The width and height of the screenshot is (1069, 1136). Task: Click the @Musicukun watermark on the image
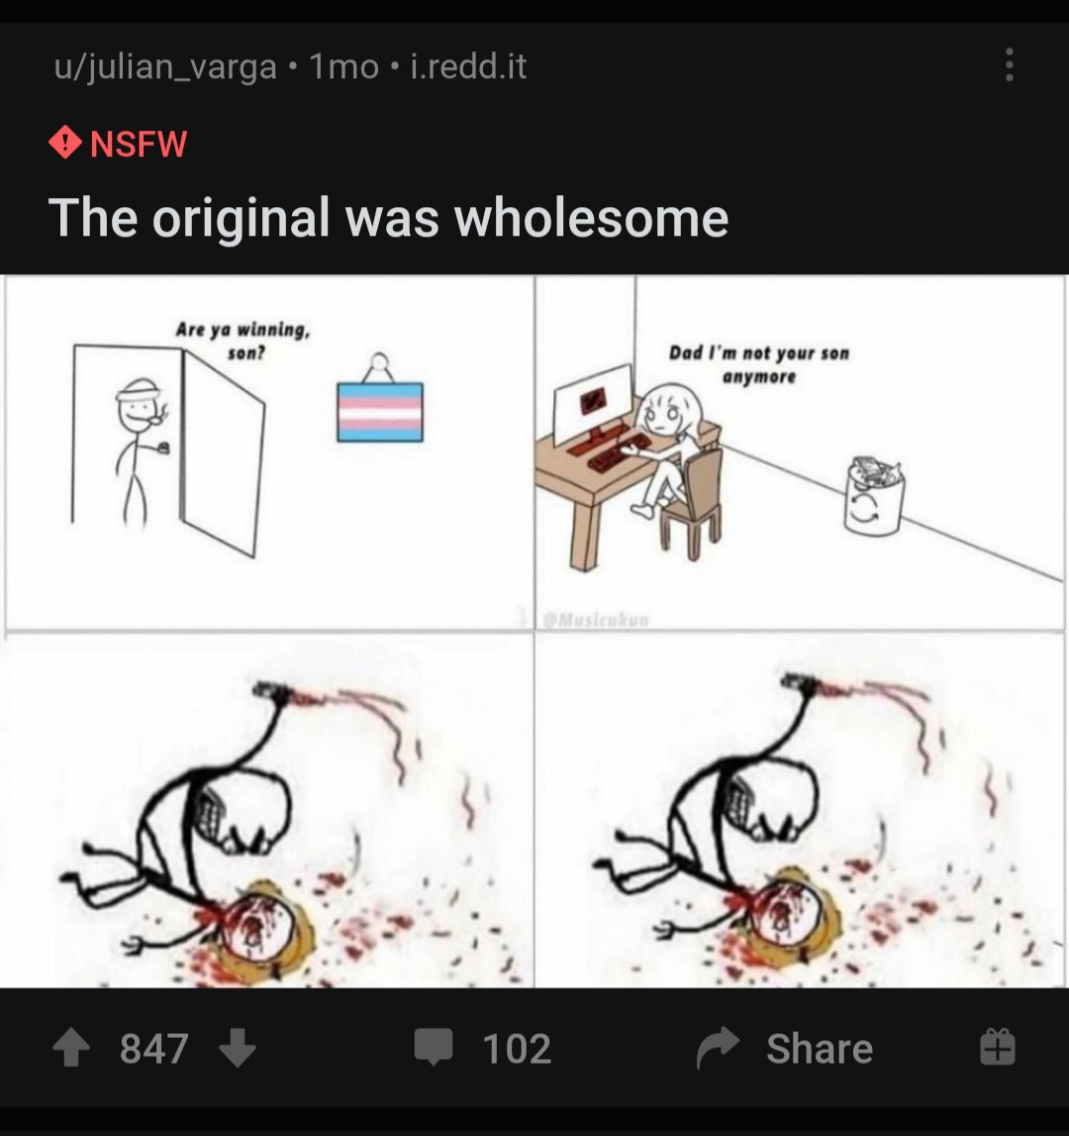pos(595,620)
